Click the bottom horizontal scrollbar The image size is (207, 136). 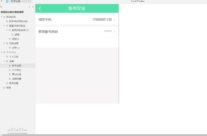[x=104, y=135]
